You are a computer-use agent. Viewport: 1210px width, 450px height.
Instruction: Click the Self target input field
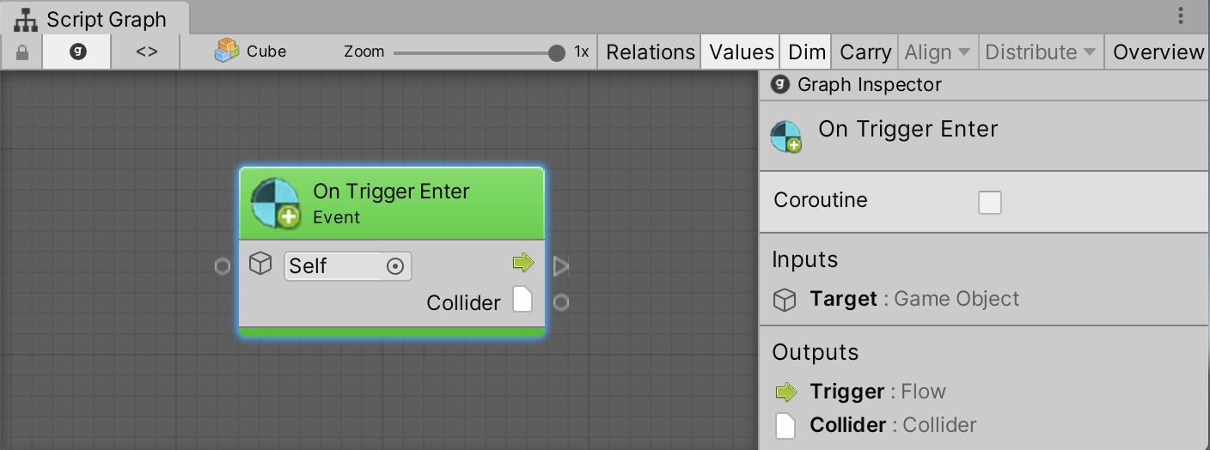(332, 266)
